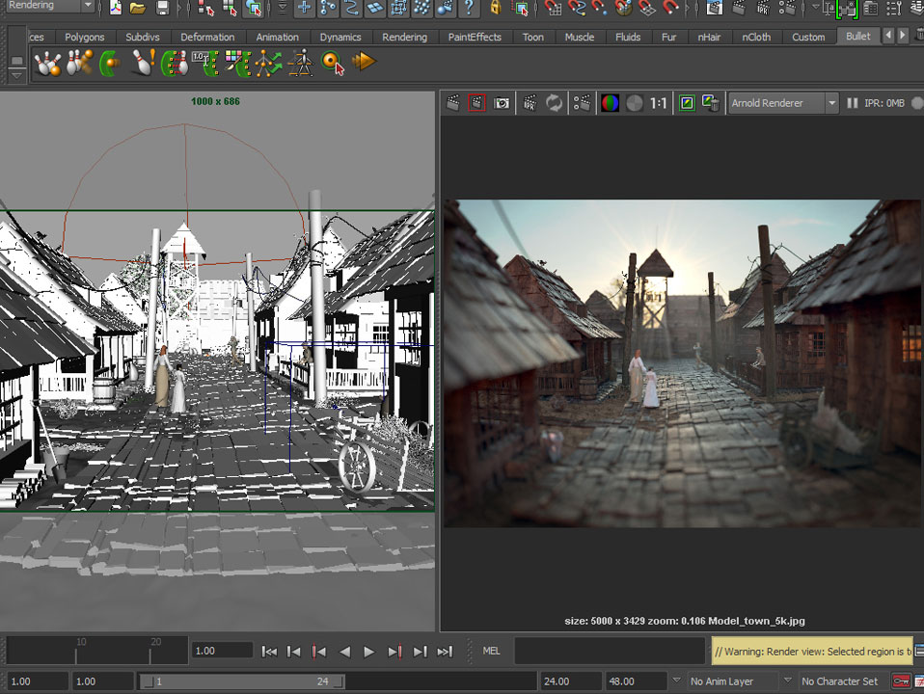The image size is (924, 694).
Task: Refresh the render with the circular arrows icon
Action: coord(553,102)
